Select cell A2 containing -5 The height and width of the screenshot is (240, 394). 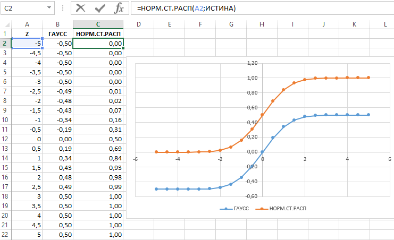(27, 44)
